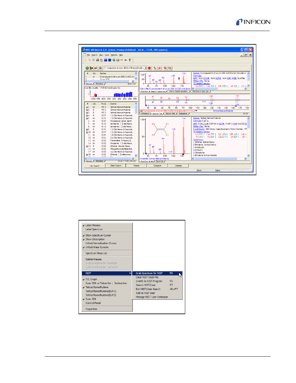This screenshot has height=383, width=296.
Task: Expand hit list row 18 plus box
Action: pos(87,154)
